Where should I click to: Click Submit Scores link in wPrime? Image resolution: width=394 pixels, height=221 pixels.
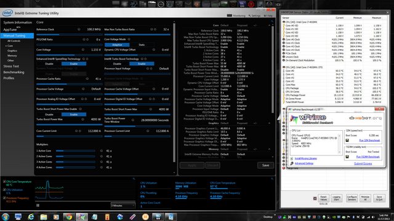point(363,163)
